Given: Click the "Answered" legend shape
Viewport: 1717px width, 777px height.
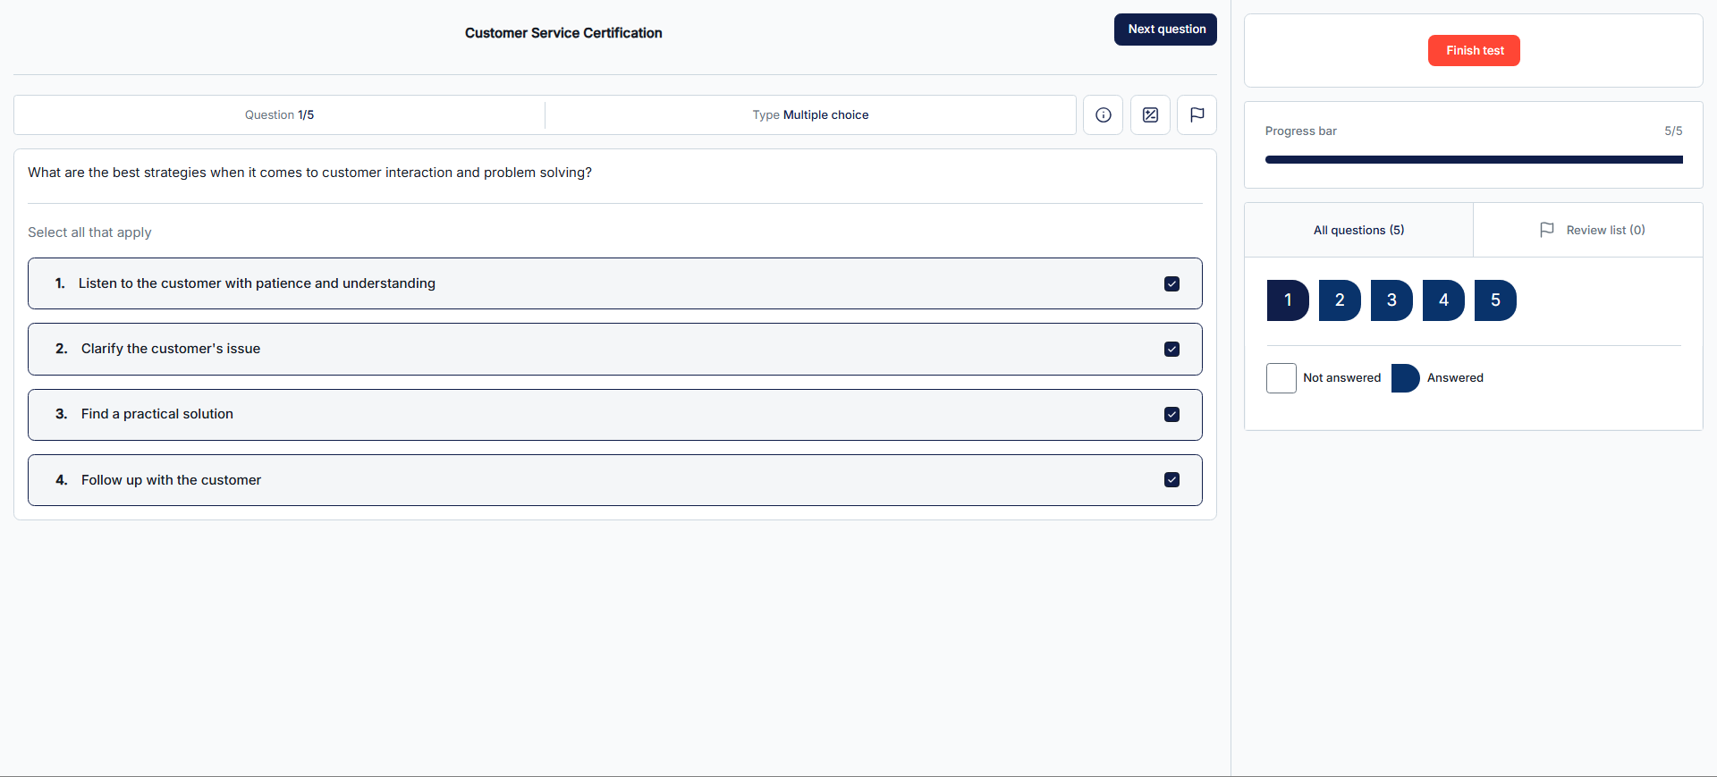Looking at the screenshot, I should pos(1405,378).
